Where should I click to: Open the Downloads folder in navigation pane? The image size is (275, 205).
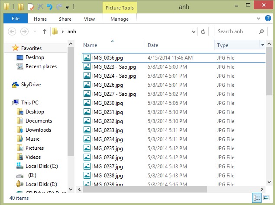tap(38, 130)
